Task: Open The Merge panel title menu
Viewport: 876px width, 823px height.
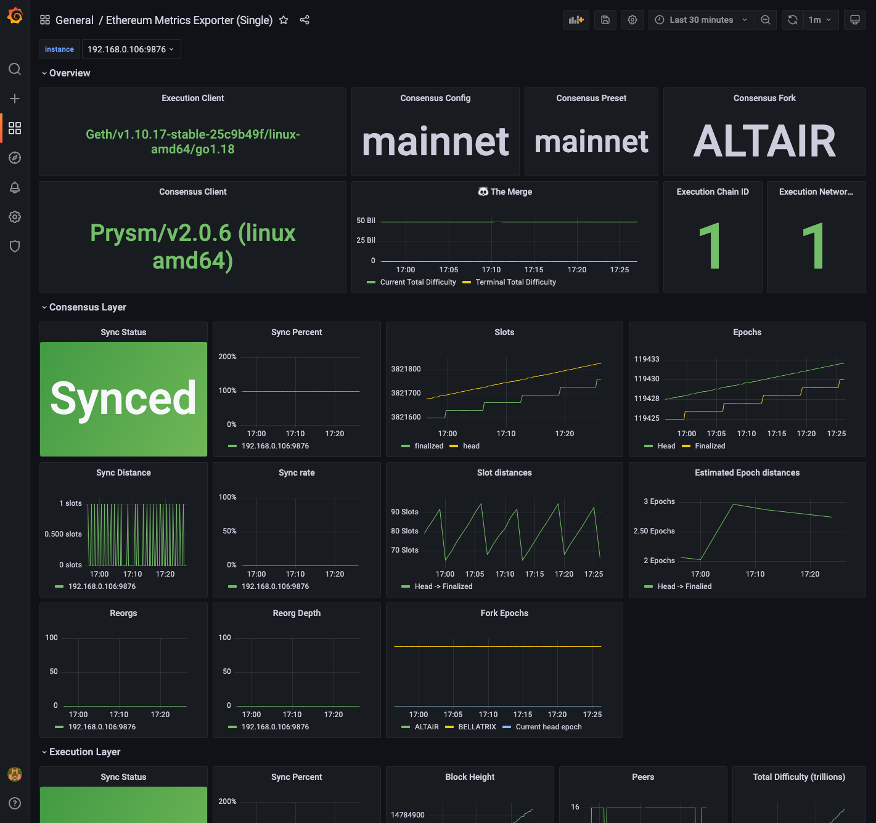Action: click(505, 192)
